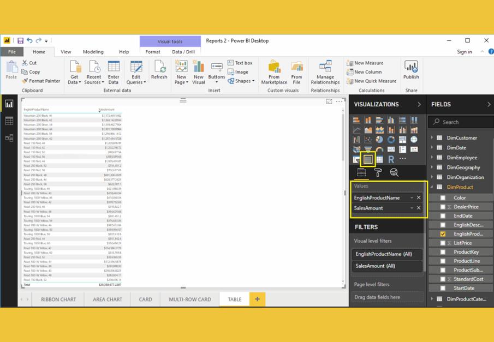Click Sign in link
The image size is (494, 342).
click(x=465, y=52)
